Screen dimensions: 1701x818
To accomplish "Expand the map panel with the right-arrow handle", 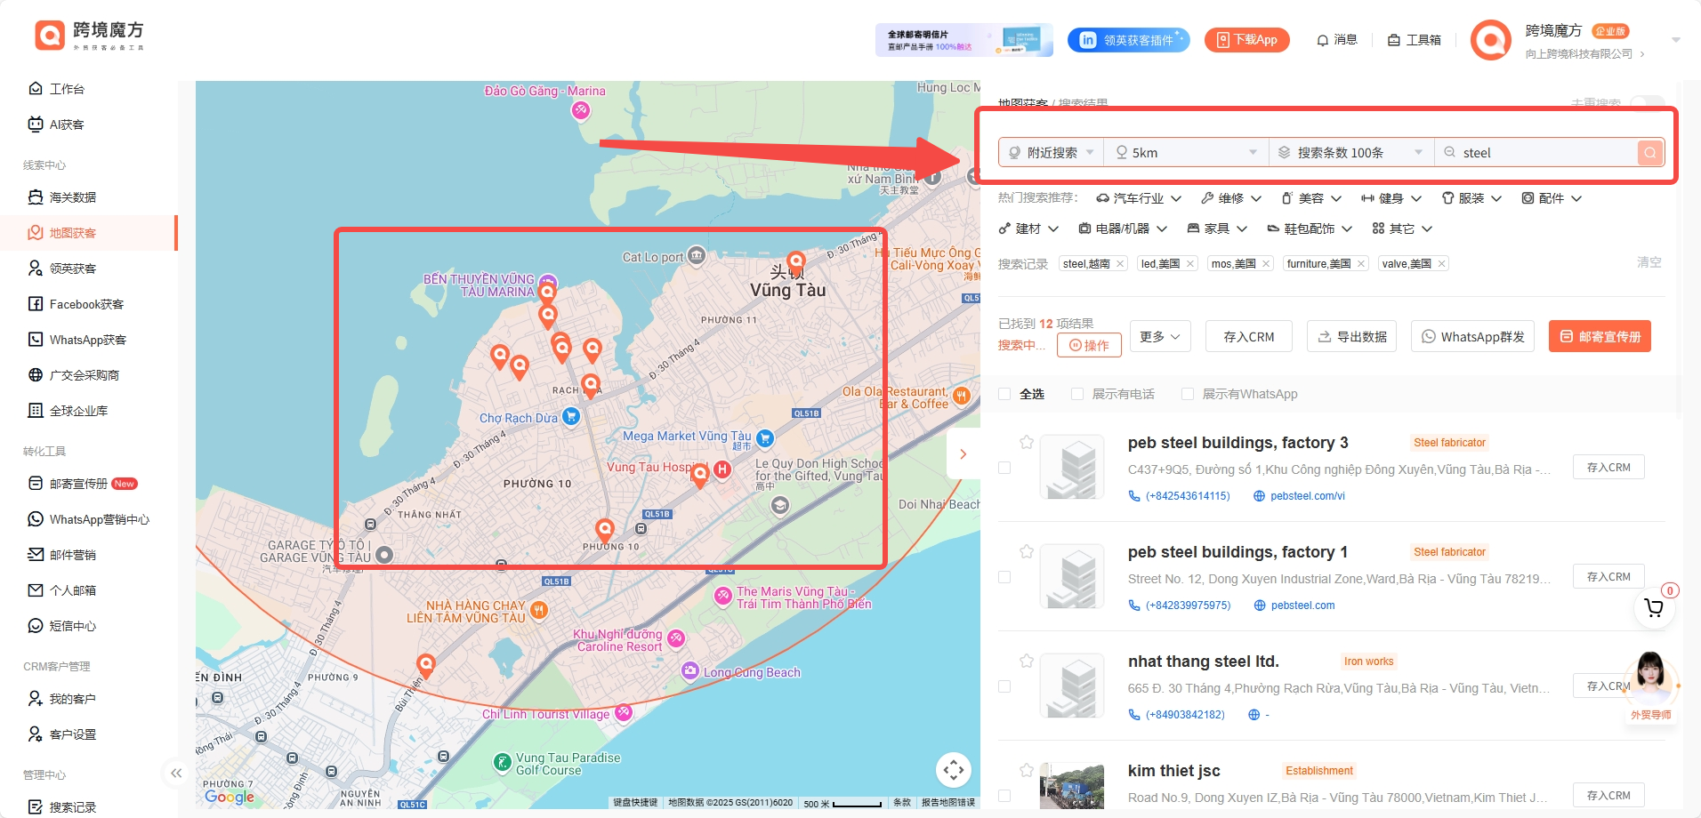I will click(x=963, y=454).
